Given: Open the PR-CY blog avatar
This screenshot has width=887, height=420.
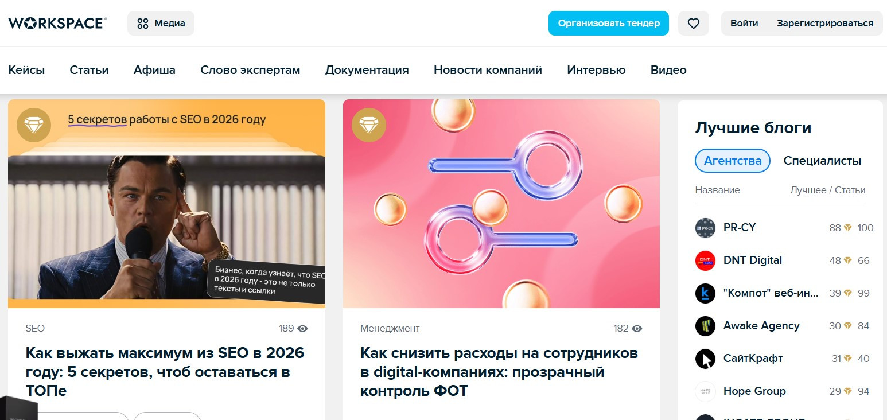Looking at the screenshot, I should [x=705, y=228].
